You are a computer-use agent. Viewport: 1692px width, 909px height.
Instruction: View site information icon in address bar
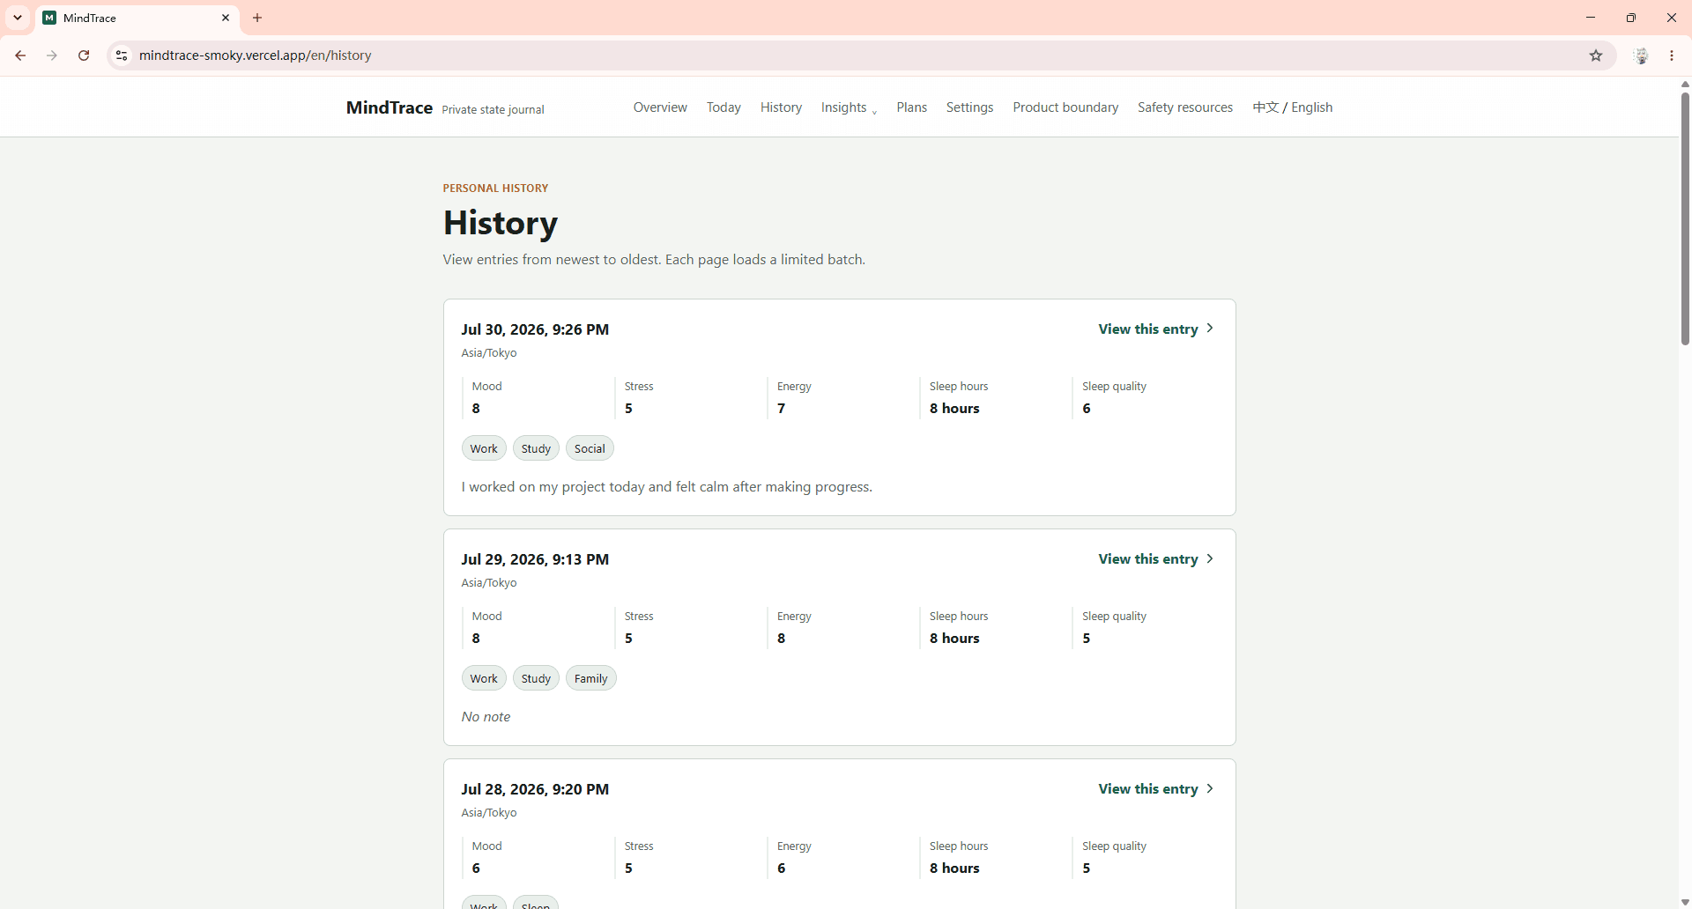122,55
